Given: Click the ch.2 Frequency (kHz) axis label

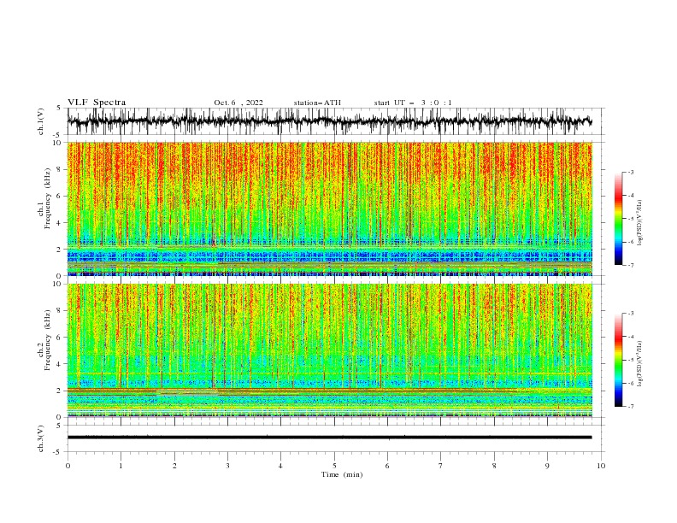Looking at the screenshot, I should point(44,340).
